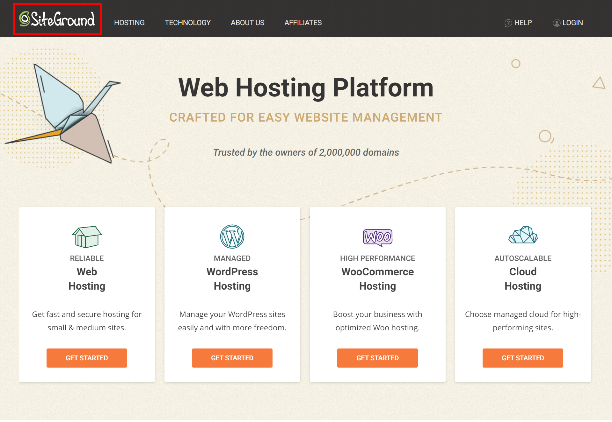Open the Technology navigation menu
The height and width of the screenshot is (422, 612).
tap(188, 22)
